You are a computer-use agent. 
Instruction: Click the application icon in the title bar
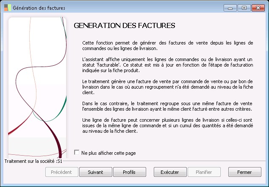7,7
